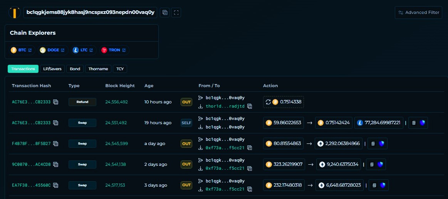
Task: Switch to the LP/Savers tab
Action: click(52, 69)
